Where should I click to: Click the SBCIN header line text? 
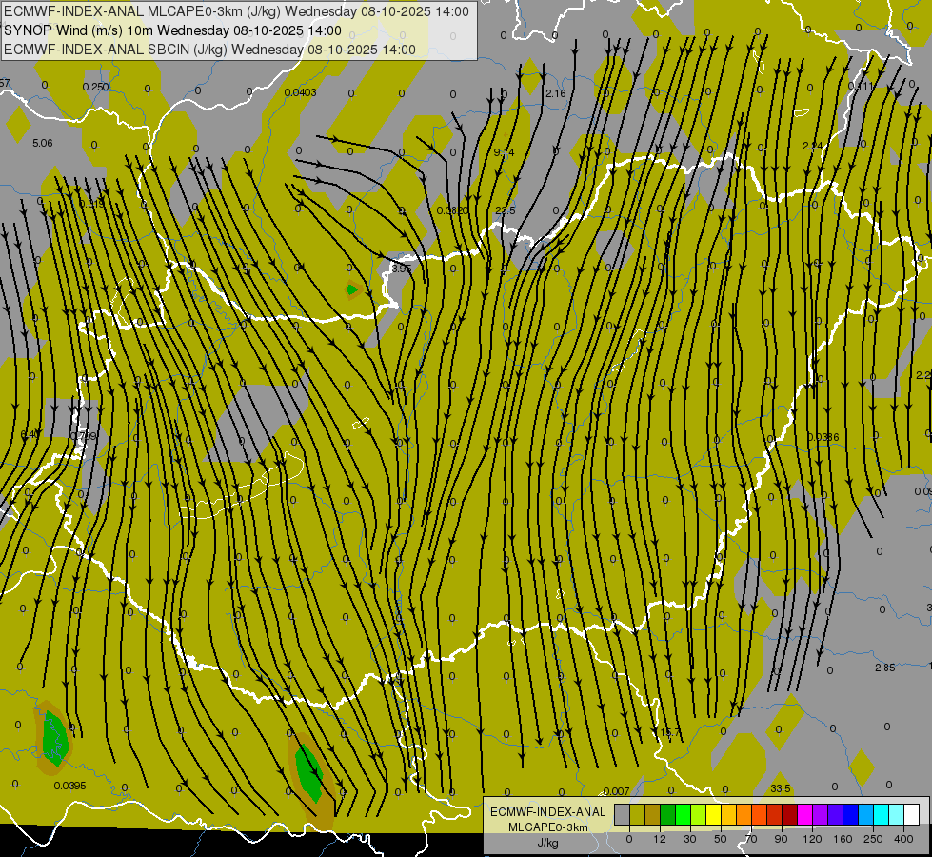pos(209,50)
